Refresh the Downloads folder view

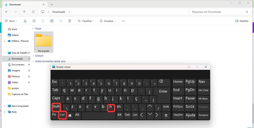[x=33, y=12]
